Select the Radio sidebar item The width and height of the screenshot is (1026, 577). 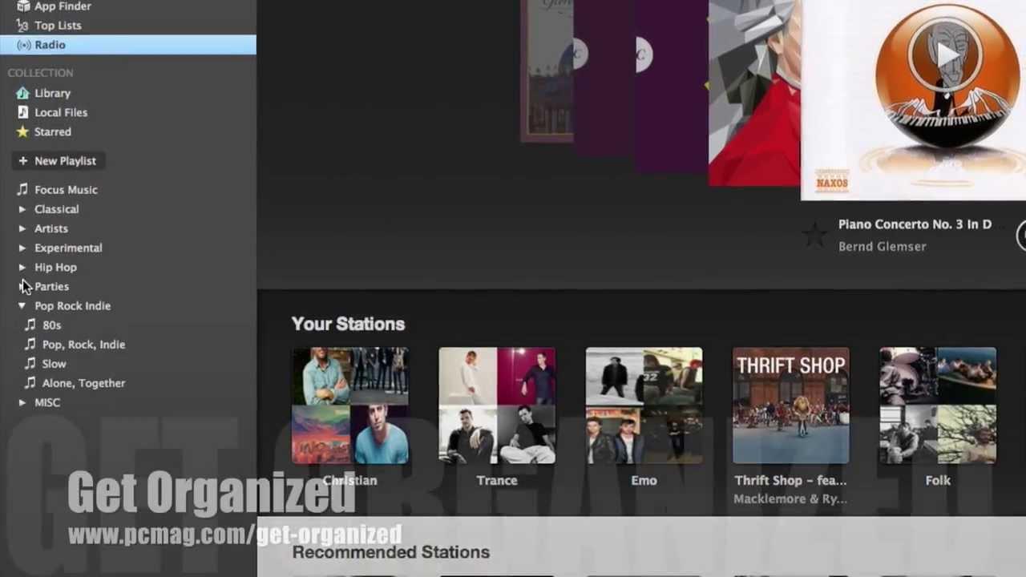[x=128, y=45]
